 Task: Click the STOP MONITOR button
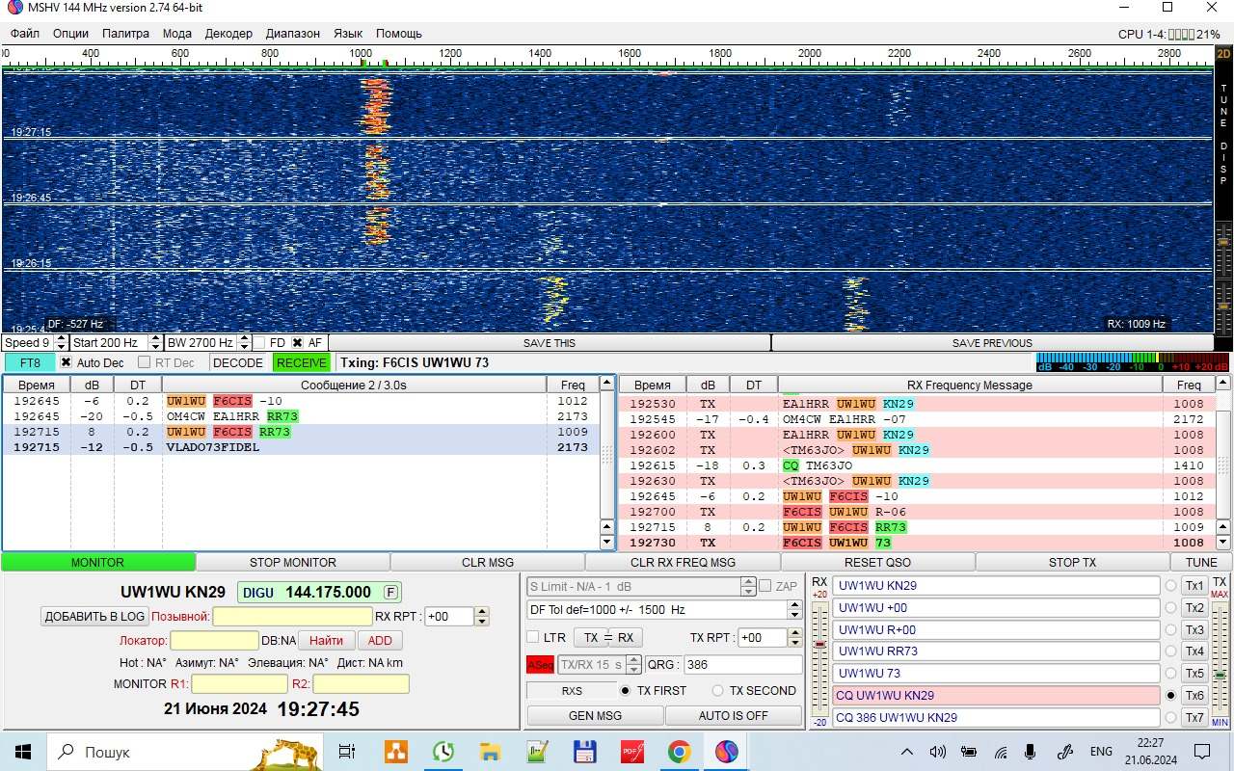pyautogui.click(x=293, y=562)
